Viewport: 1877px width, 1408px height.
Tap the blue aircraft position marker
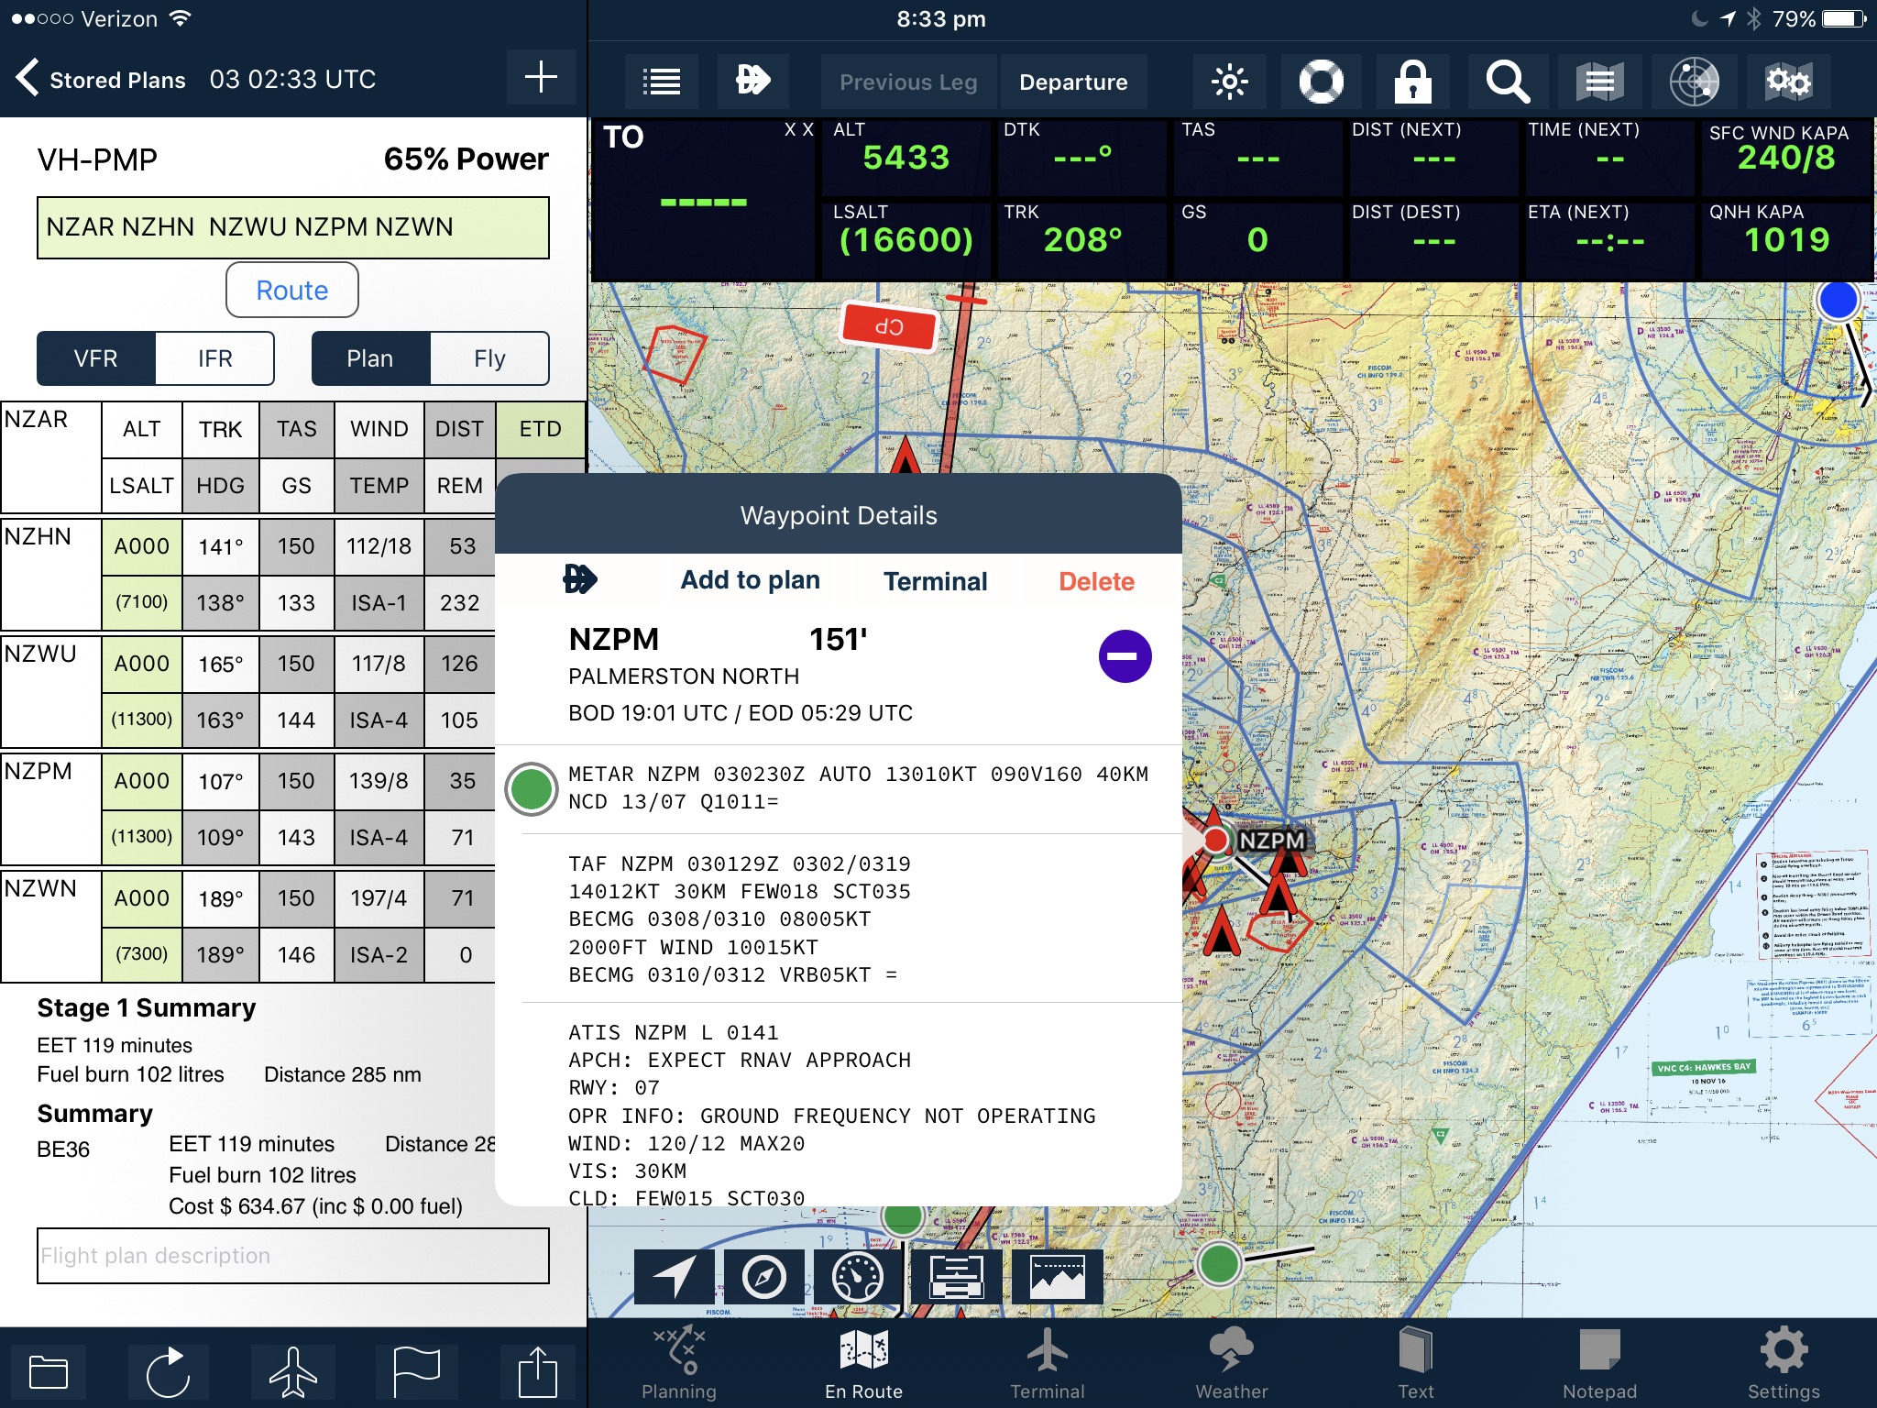(1838, 300)
